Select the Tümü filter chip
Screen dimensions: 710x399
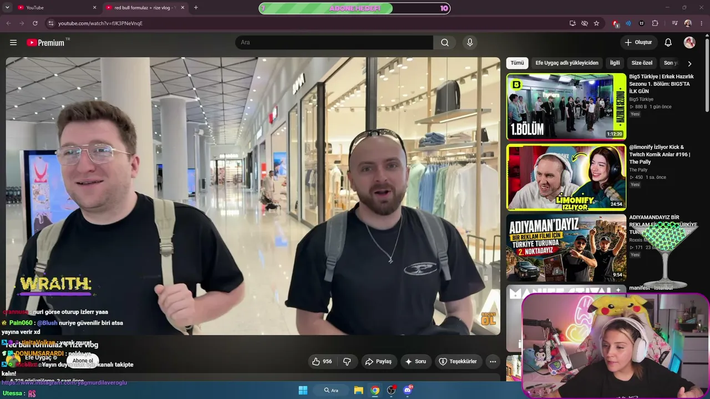point(517,63)
